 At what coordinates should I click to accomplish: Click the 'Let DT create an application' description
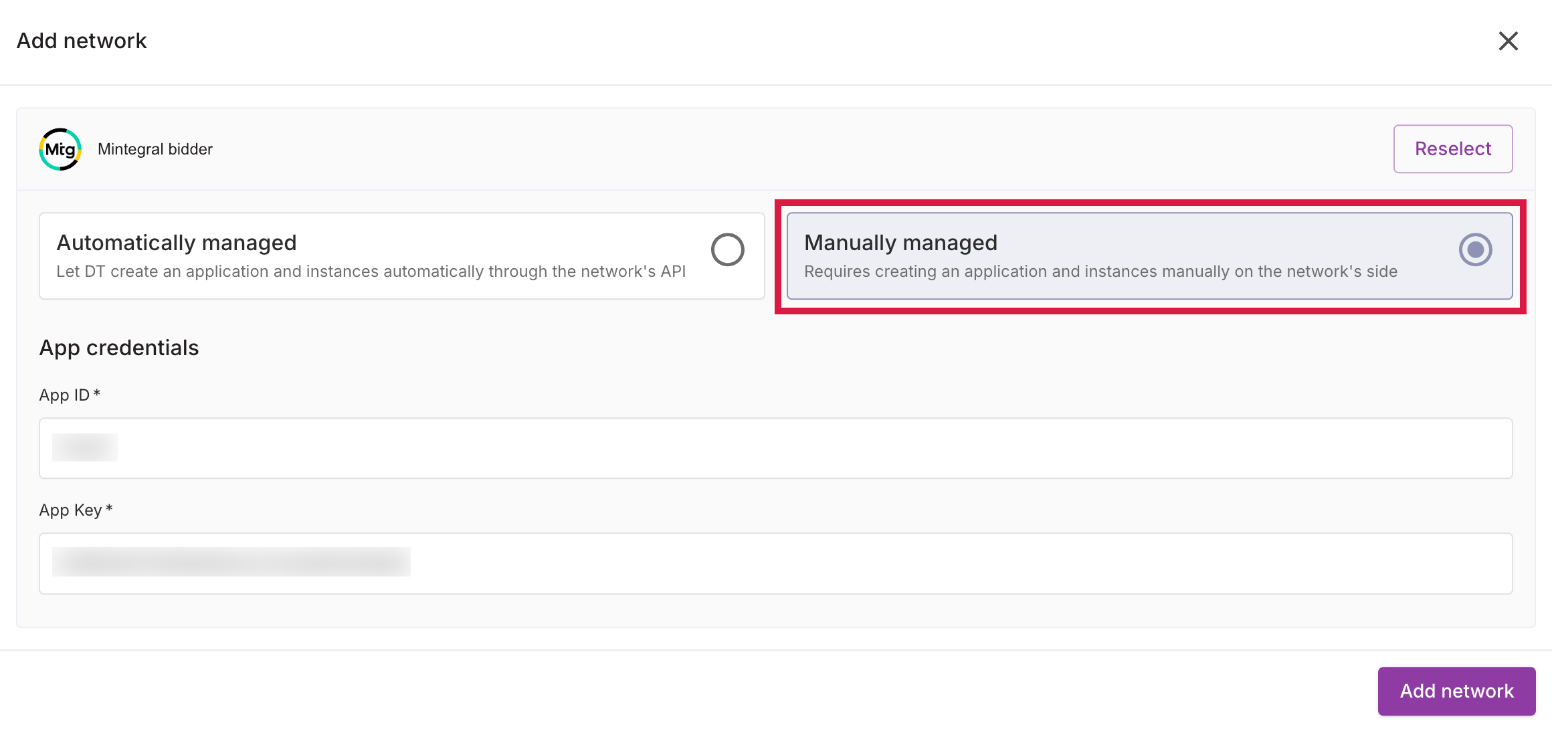click(371, 272)
